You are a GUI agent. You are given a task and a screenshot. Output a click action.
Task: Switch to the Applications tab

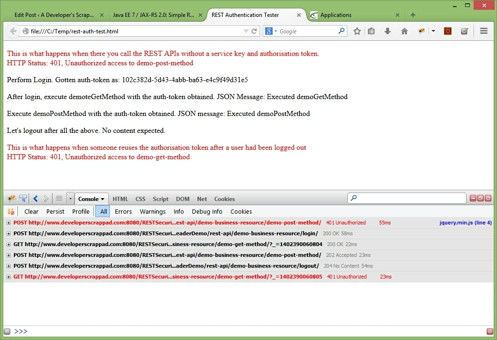pyautogui.click(x=336, y=15)
